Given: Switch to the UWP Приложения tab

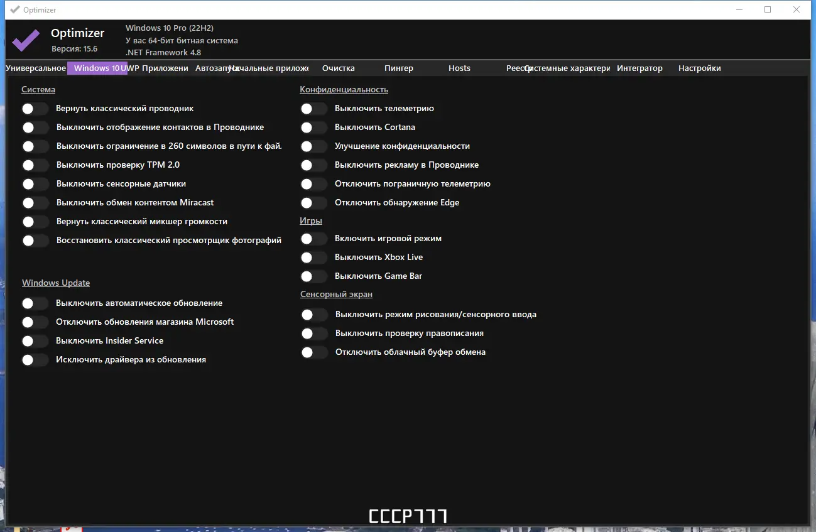Looking at the screenshot, I should pos(158,68).
